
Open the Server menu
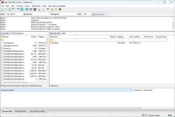(x=27, y=6)
